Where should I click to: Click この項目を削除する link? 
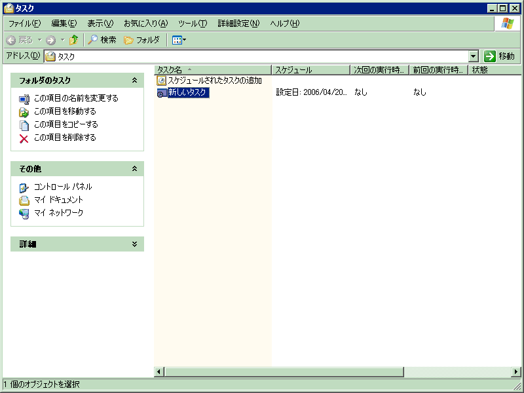click(65, 138)
